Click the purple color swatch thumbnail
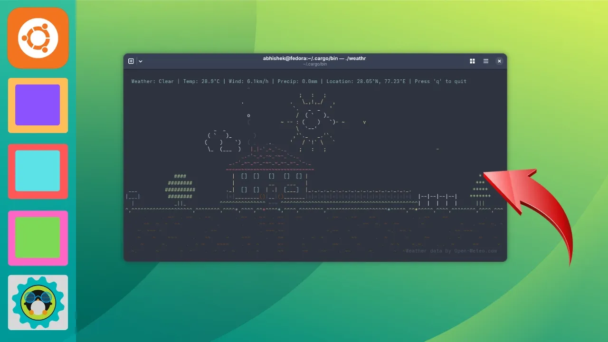The width and height of the screenshot is (608, 342). tap(38, 104)
